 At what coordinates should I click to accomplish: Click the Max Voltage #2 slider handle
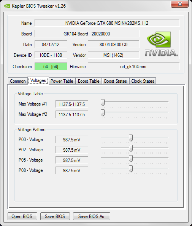[103, 112]
